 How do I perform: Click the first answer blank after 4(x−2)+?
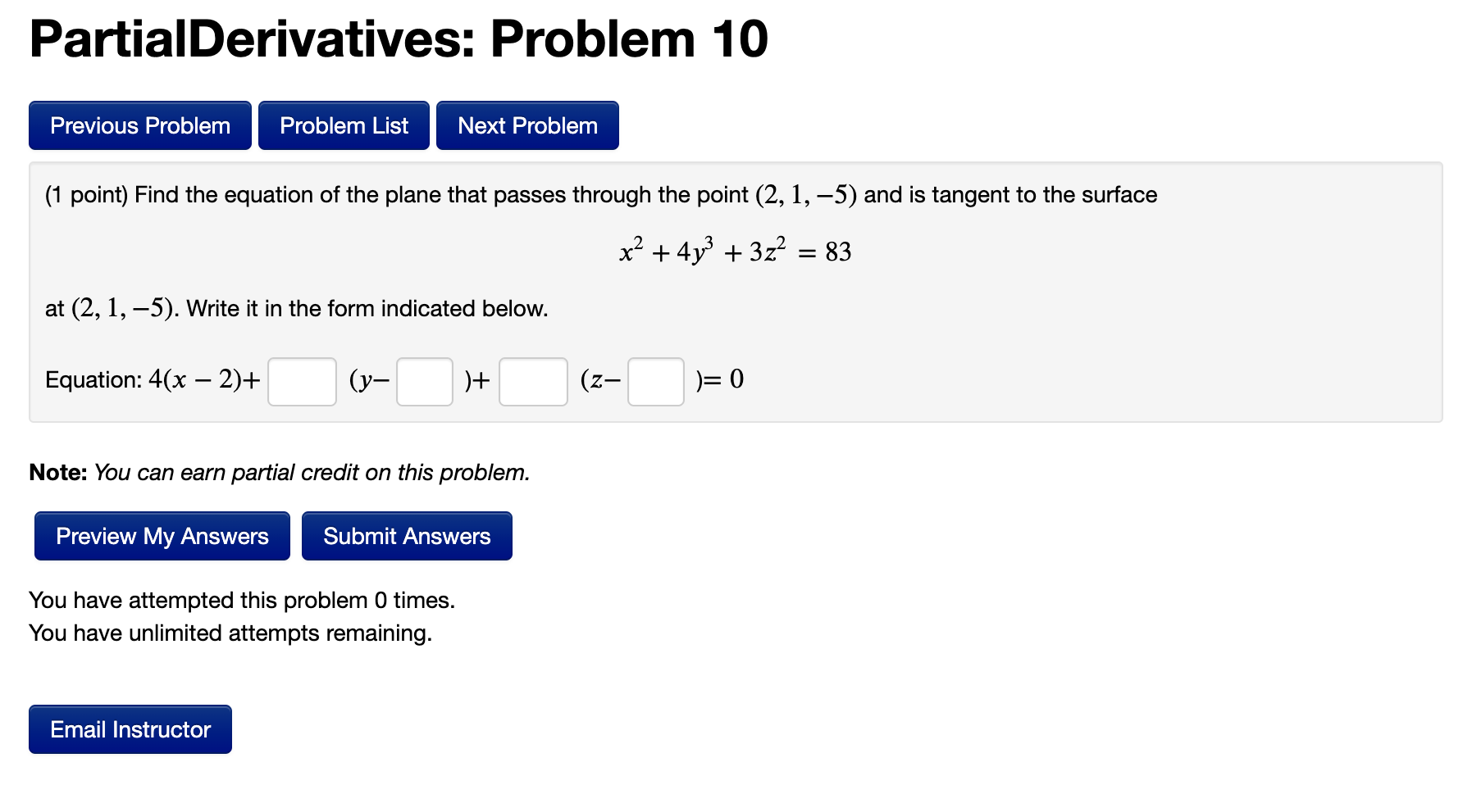(301, 381)
